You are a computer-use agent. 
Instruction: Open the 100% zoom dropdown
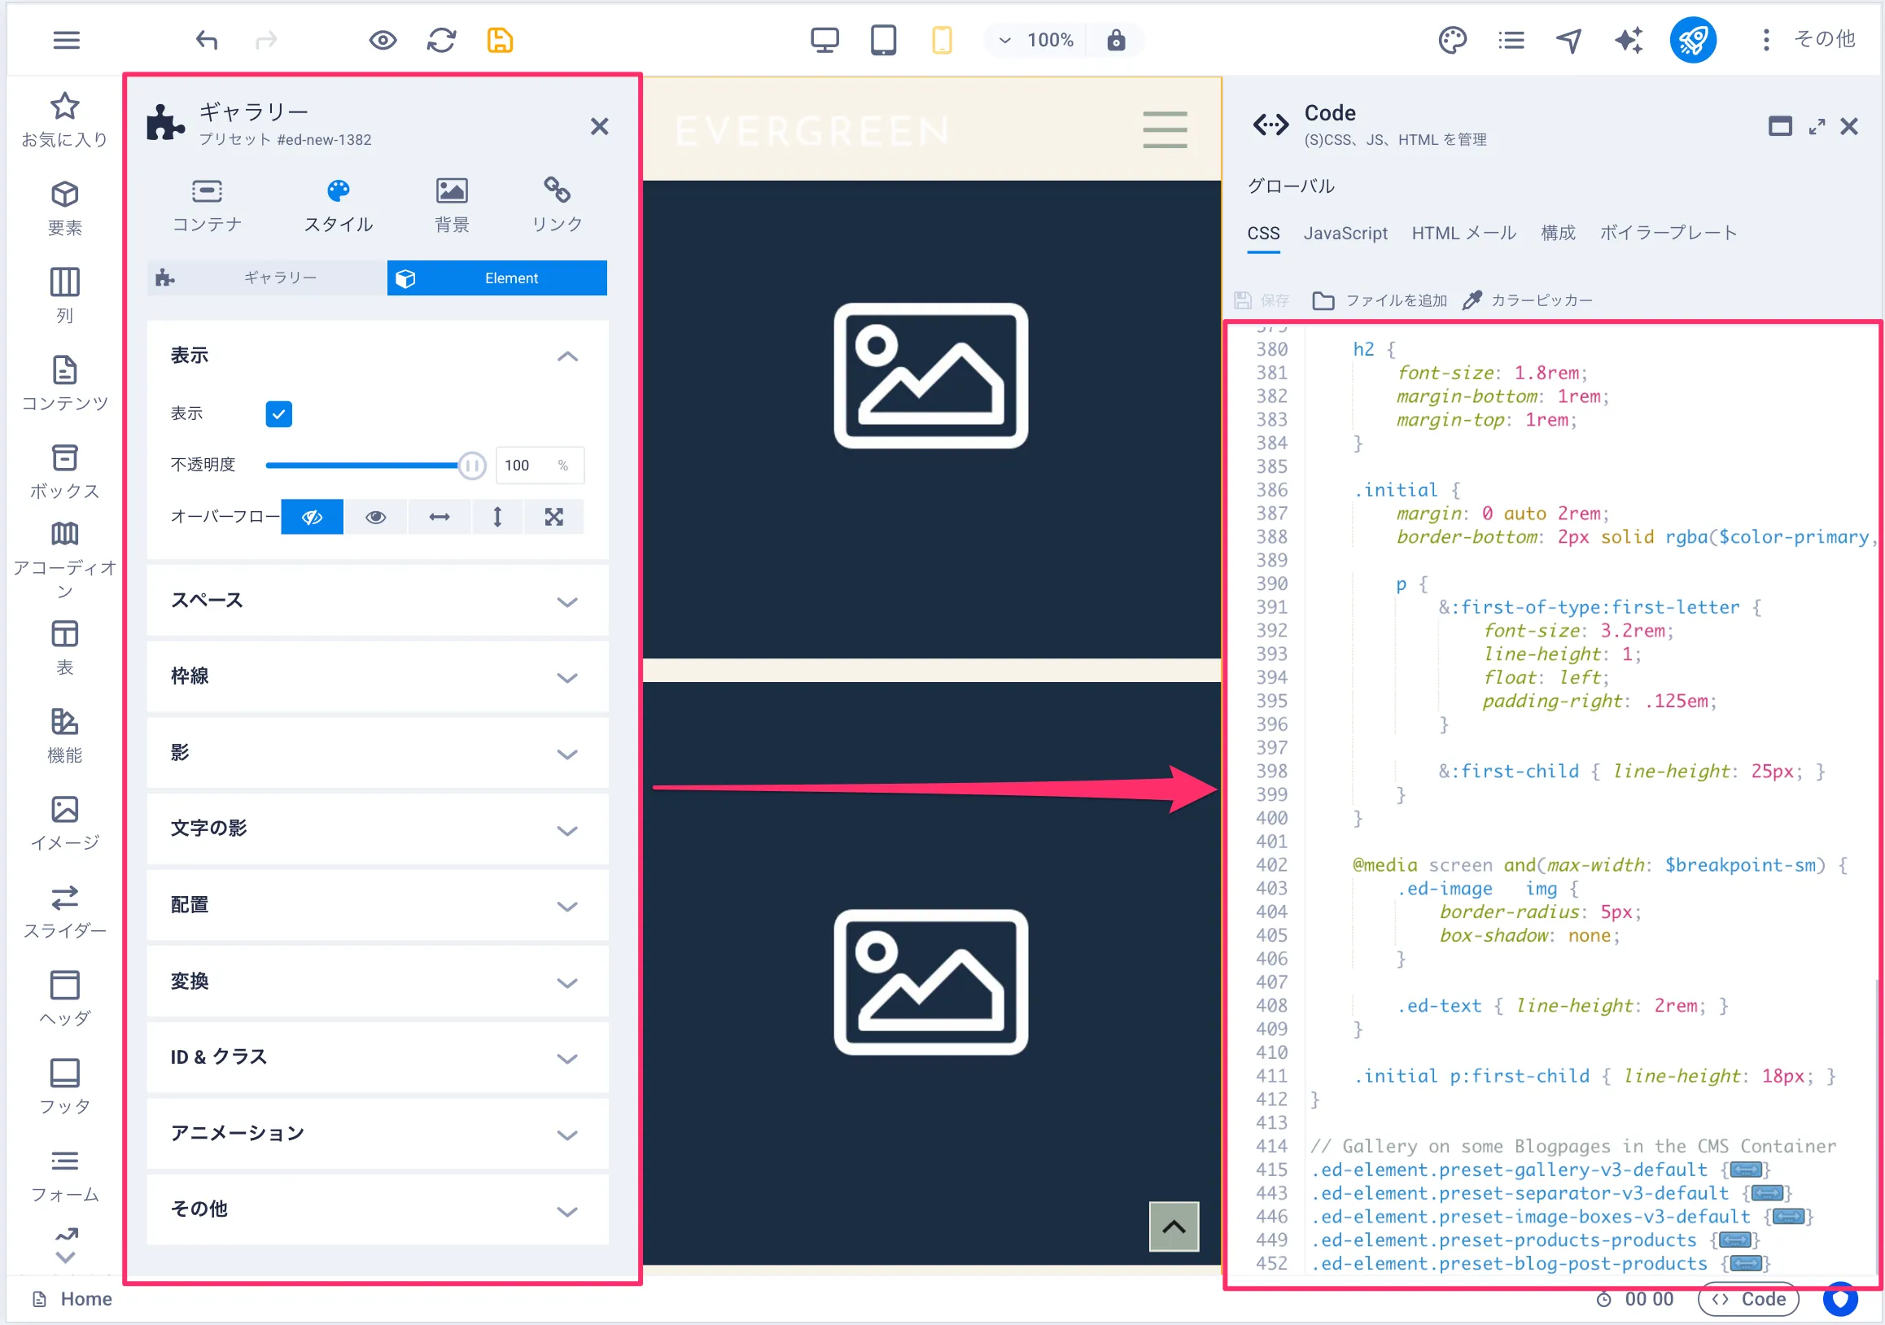click(x=1036, y=40)
